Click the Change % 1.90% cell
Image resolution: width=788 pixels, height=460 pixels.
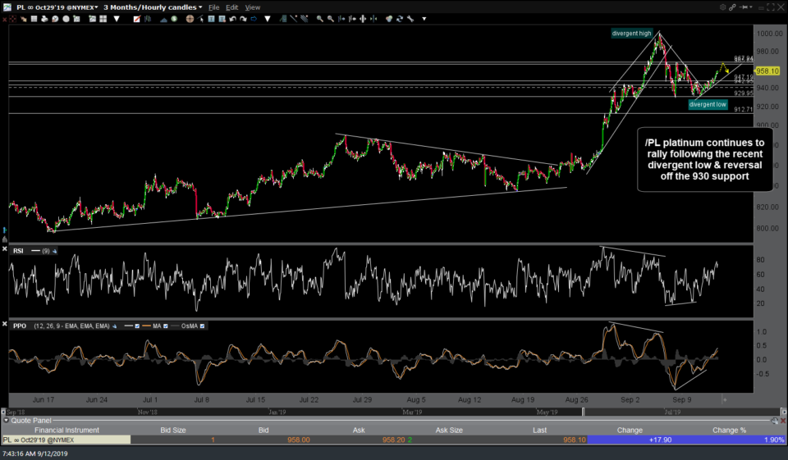click(729, 440)
